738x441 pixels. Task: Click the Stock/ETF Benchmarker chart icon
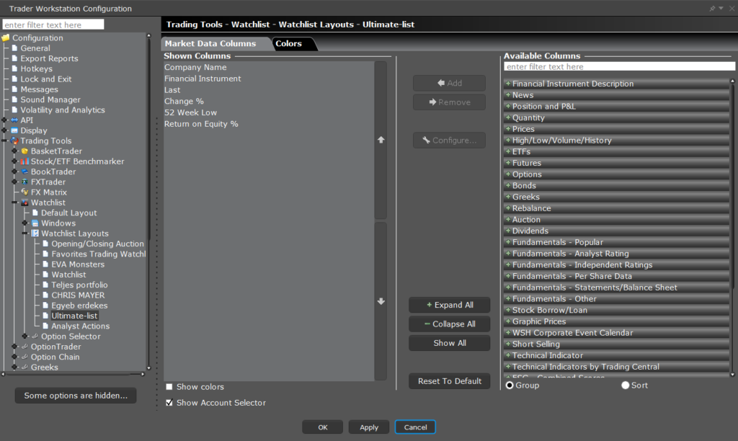click(x=25, y=161)
